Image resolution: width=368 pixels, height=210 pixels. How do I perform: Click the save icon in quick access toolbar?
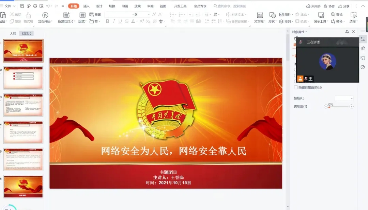(22, 6)
